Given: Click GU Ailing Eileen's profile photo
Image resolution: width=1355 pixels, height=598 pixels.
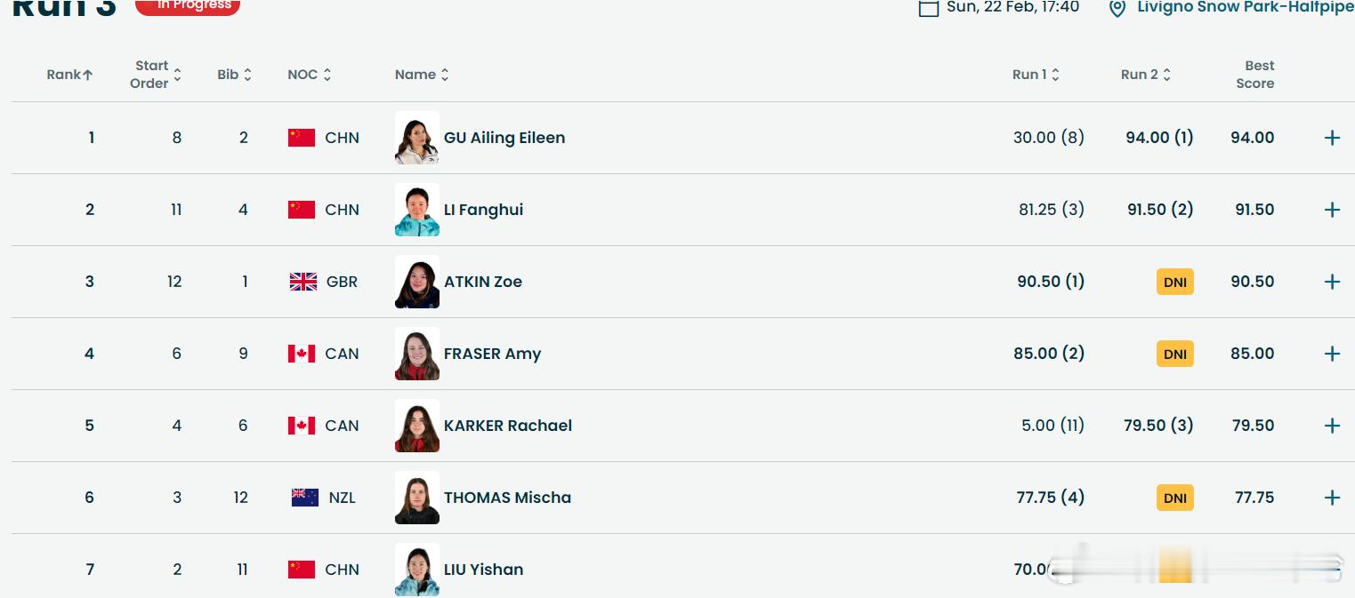Looking at the screenshot, I should (x=416, y=138).
